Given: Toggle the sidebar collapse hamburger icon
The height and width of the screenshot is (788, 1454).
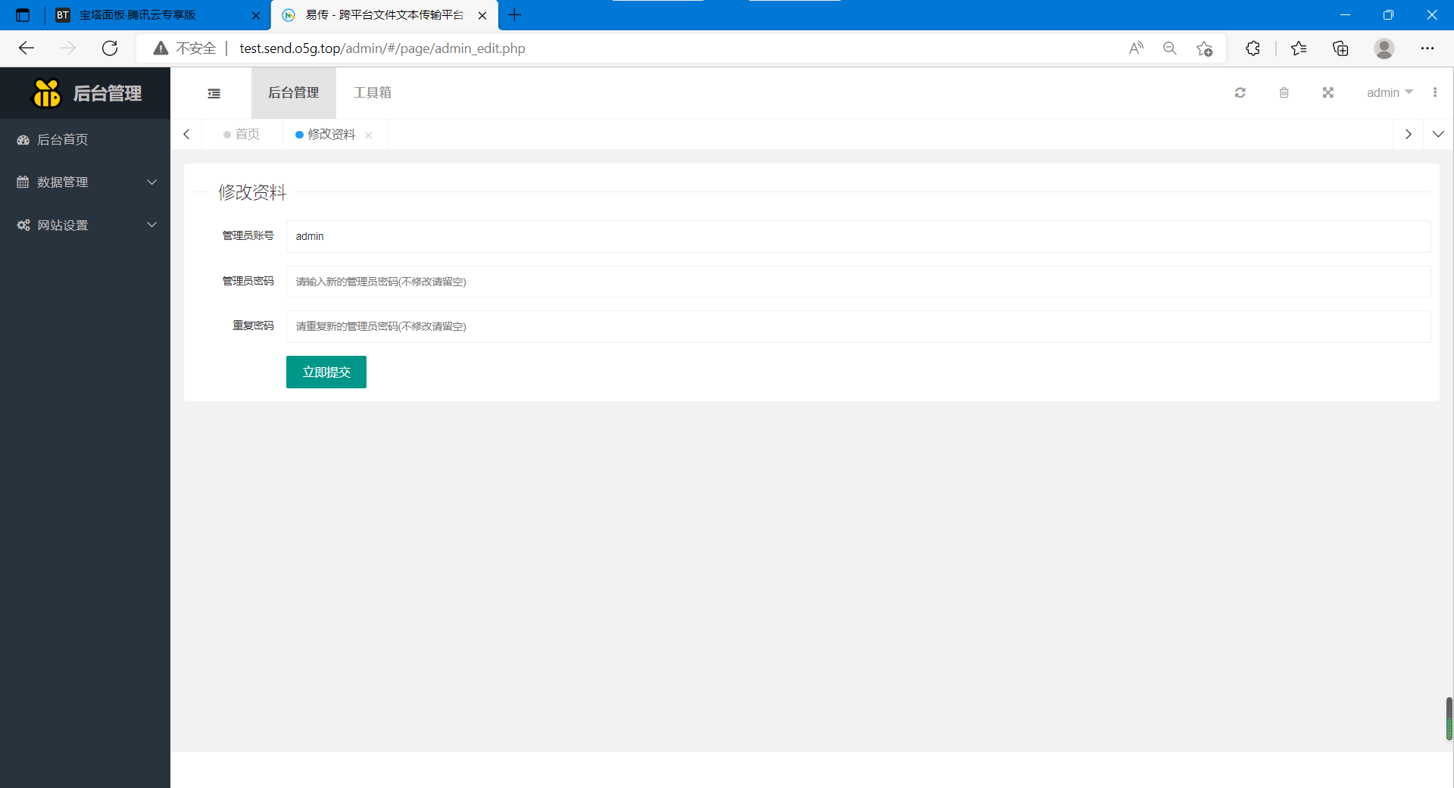Looking at the screenshot, I should pyautogui.click(x=214, y=93).
